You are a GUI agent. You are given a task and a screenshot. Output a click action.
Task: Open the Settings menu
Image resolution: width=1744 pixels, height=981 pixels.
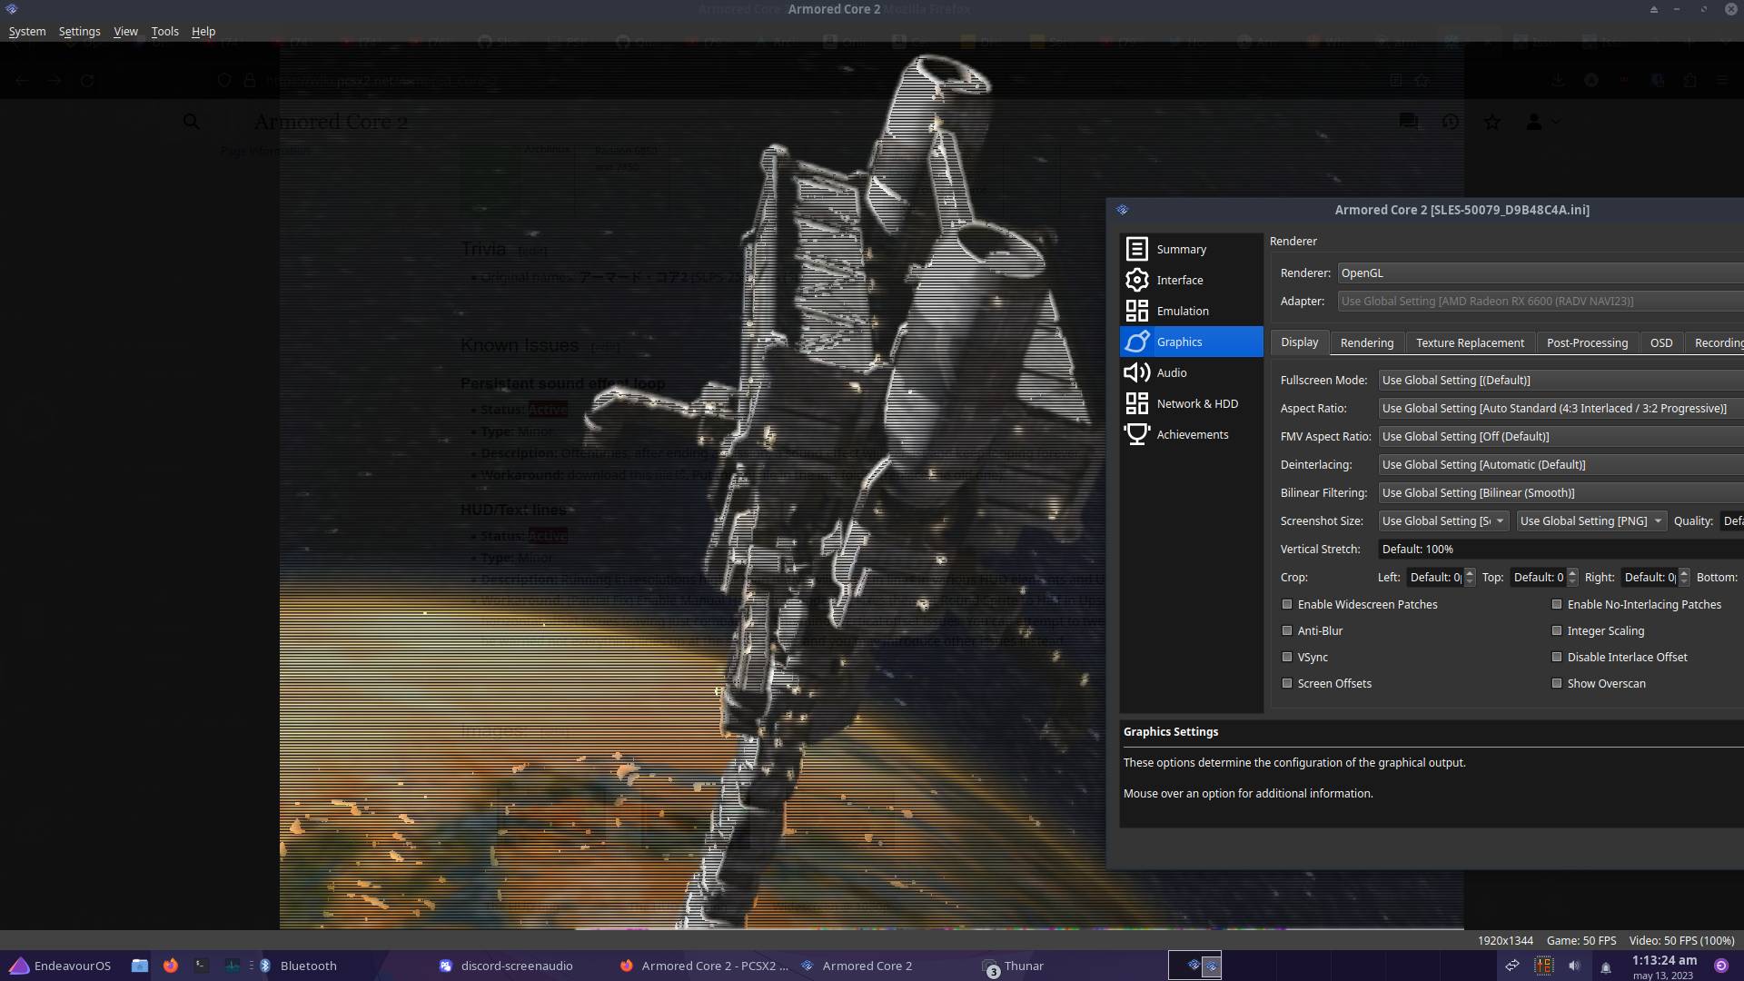[79, 31]
